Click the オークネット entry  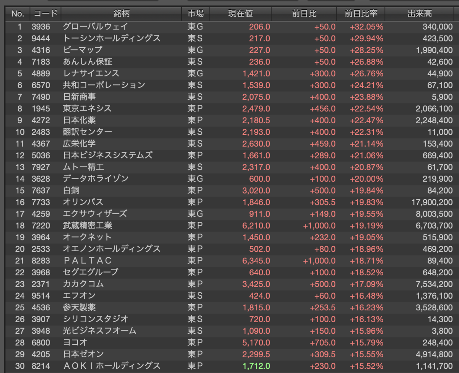click(87, 237)
